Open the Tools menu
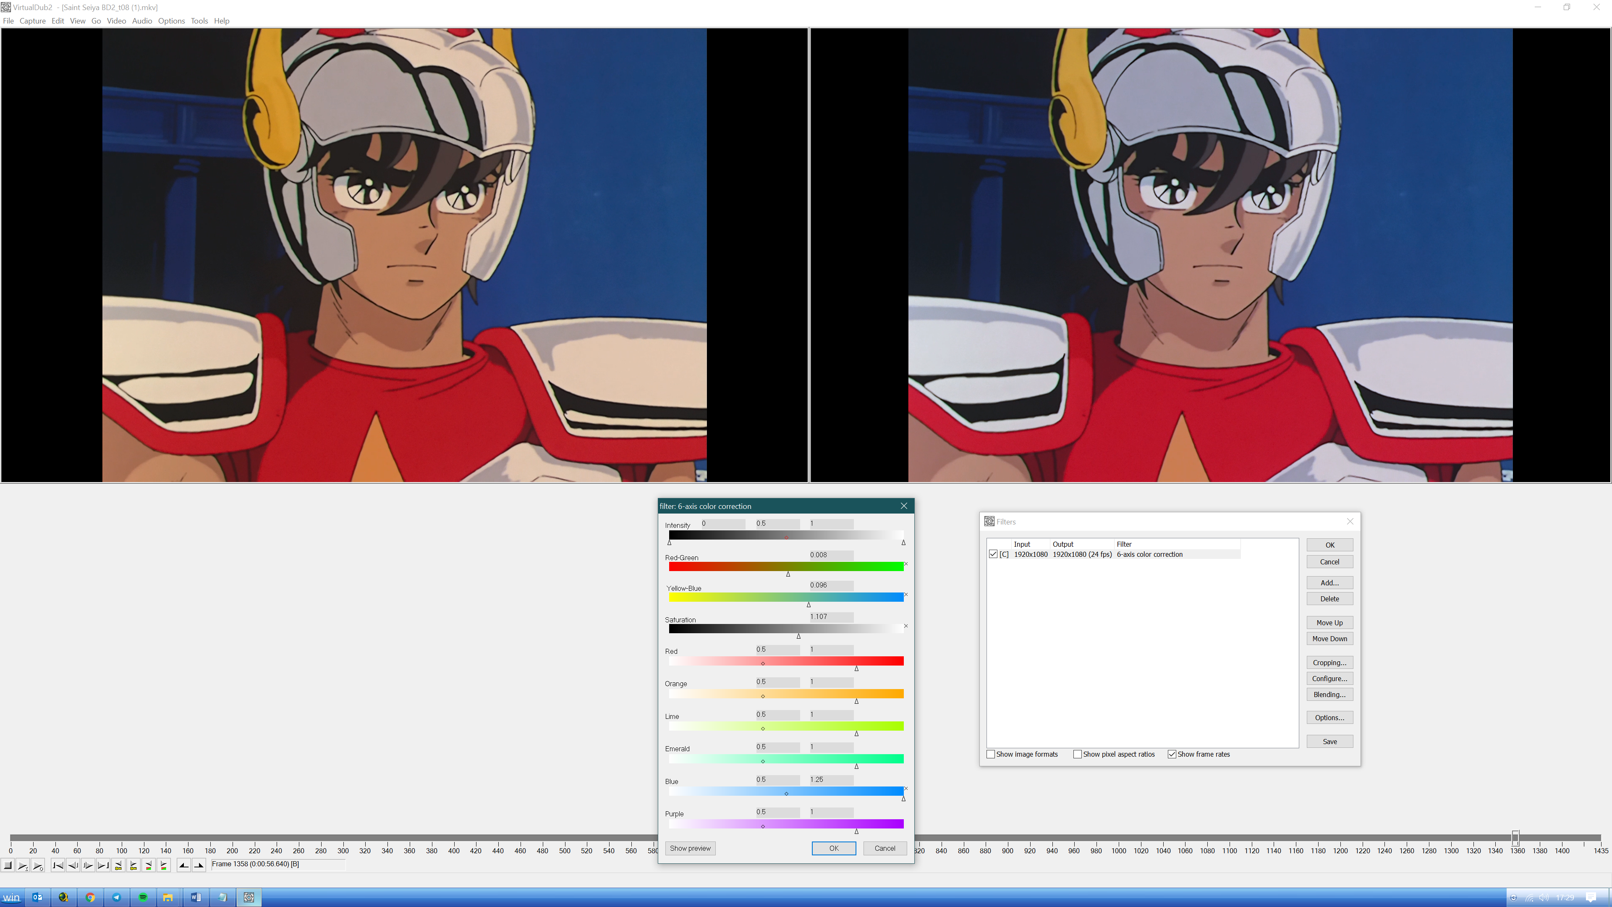 [x=199, y=21]
